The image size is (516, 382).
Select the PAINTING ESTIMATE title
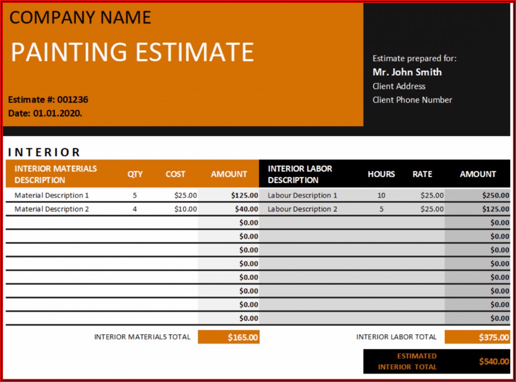point(132,52)
